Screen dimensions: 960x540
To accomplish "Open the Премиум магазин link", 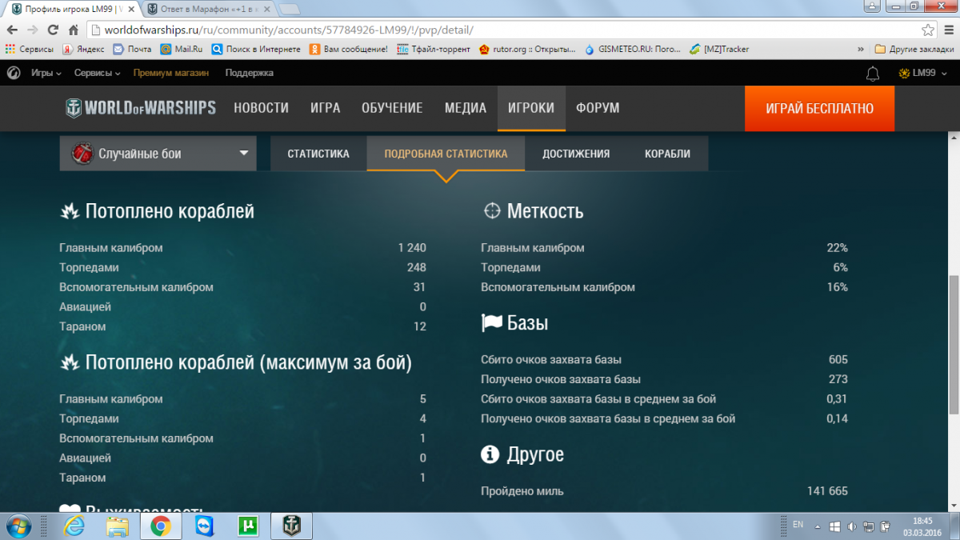I will 170,73.
